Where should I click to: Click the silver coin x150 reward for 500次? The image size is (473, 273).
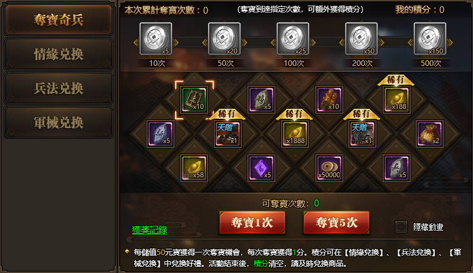(430, 39)
